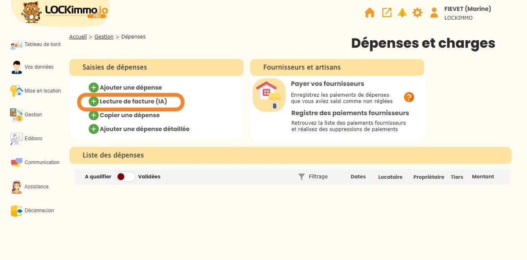Open settings gear icon in header
This screenshot has height=260, width=527.
pos(417,13)
